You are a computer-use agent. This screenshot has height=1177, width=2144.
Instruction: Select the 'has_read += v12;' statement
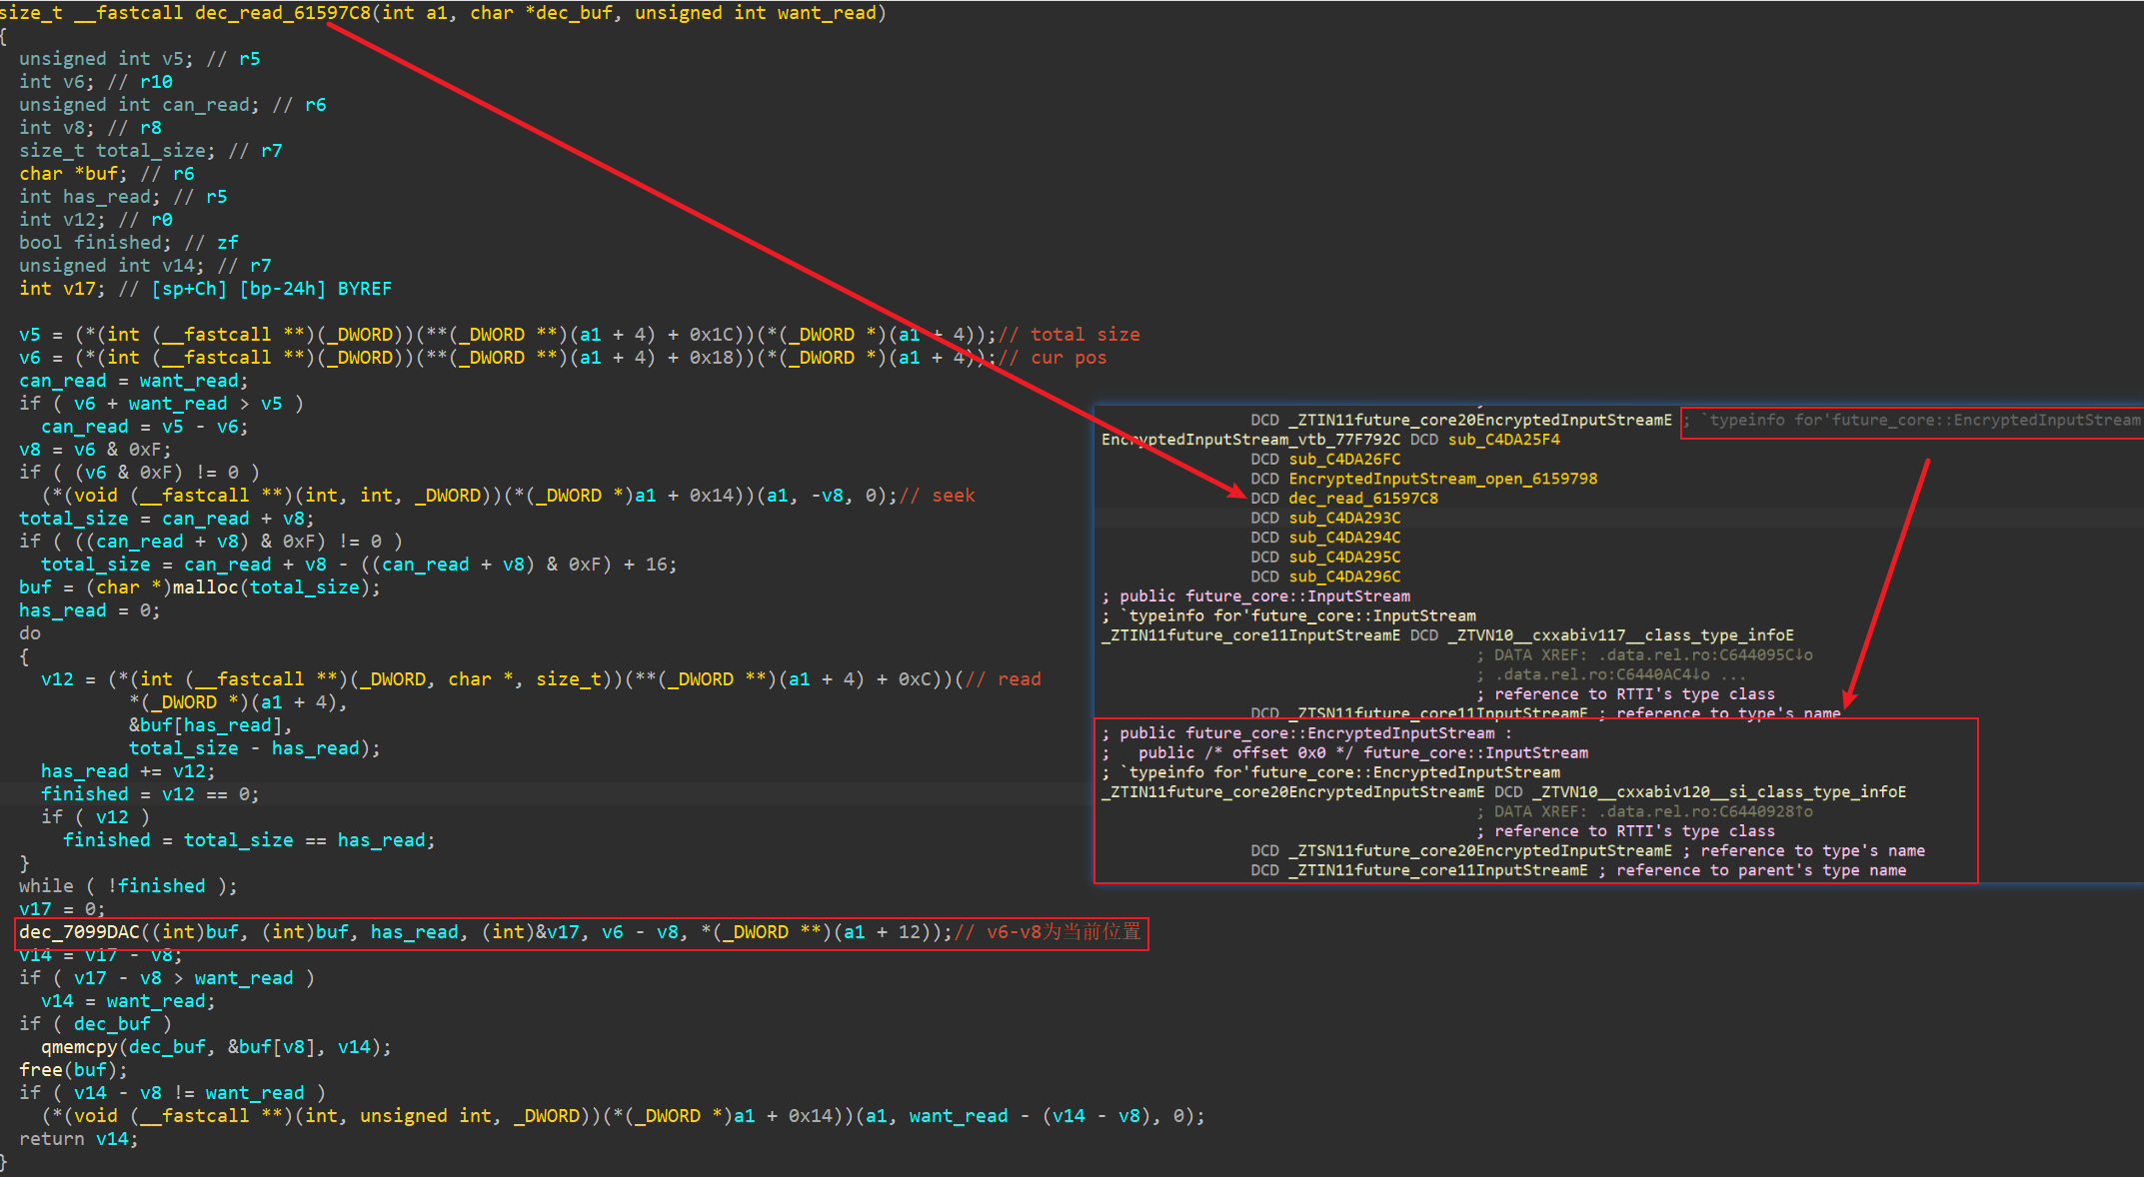[x=128, y=771]
